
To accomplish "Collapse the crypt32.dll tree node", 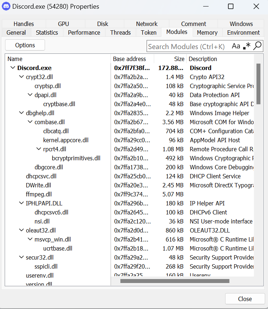I will (21, 77).
